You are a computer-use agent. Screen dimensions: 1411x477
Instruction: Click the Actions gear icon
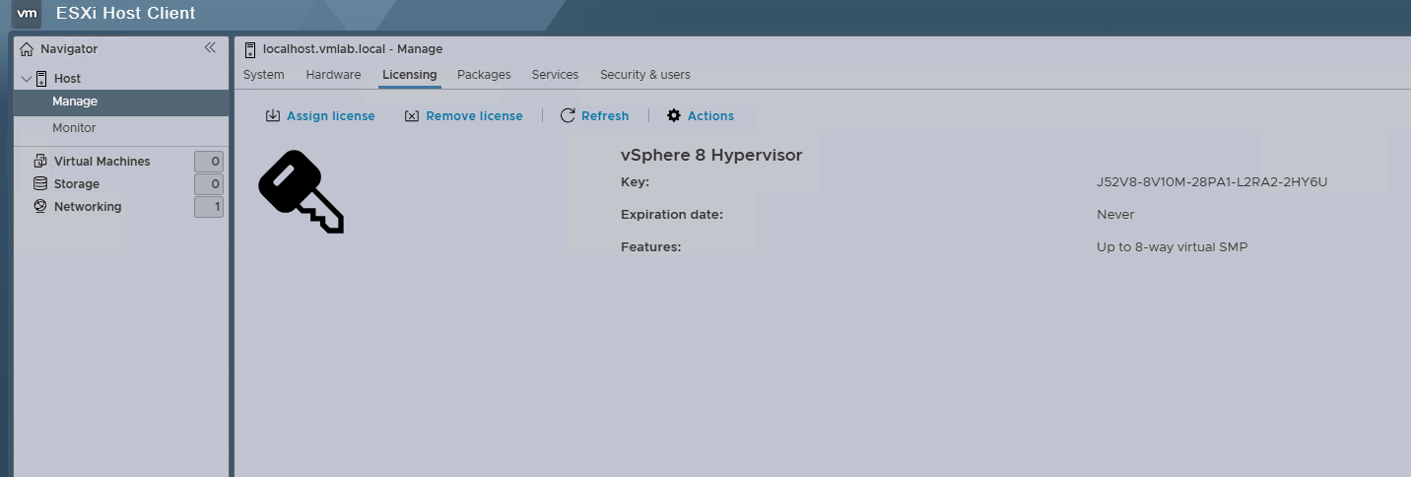coord(674,116)
